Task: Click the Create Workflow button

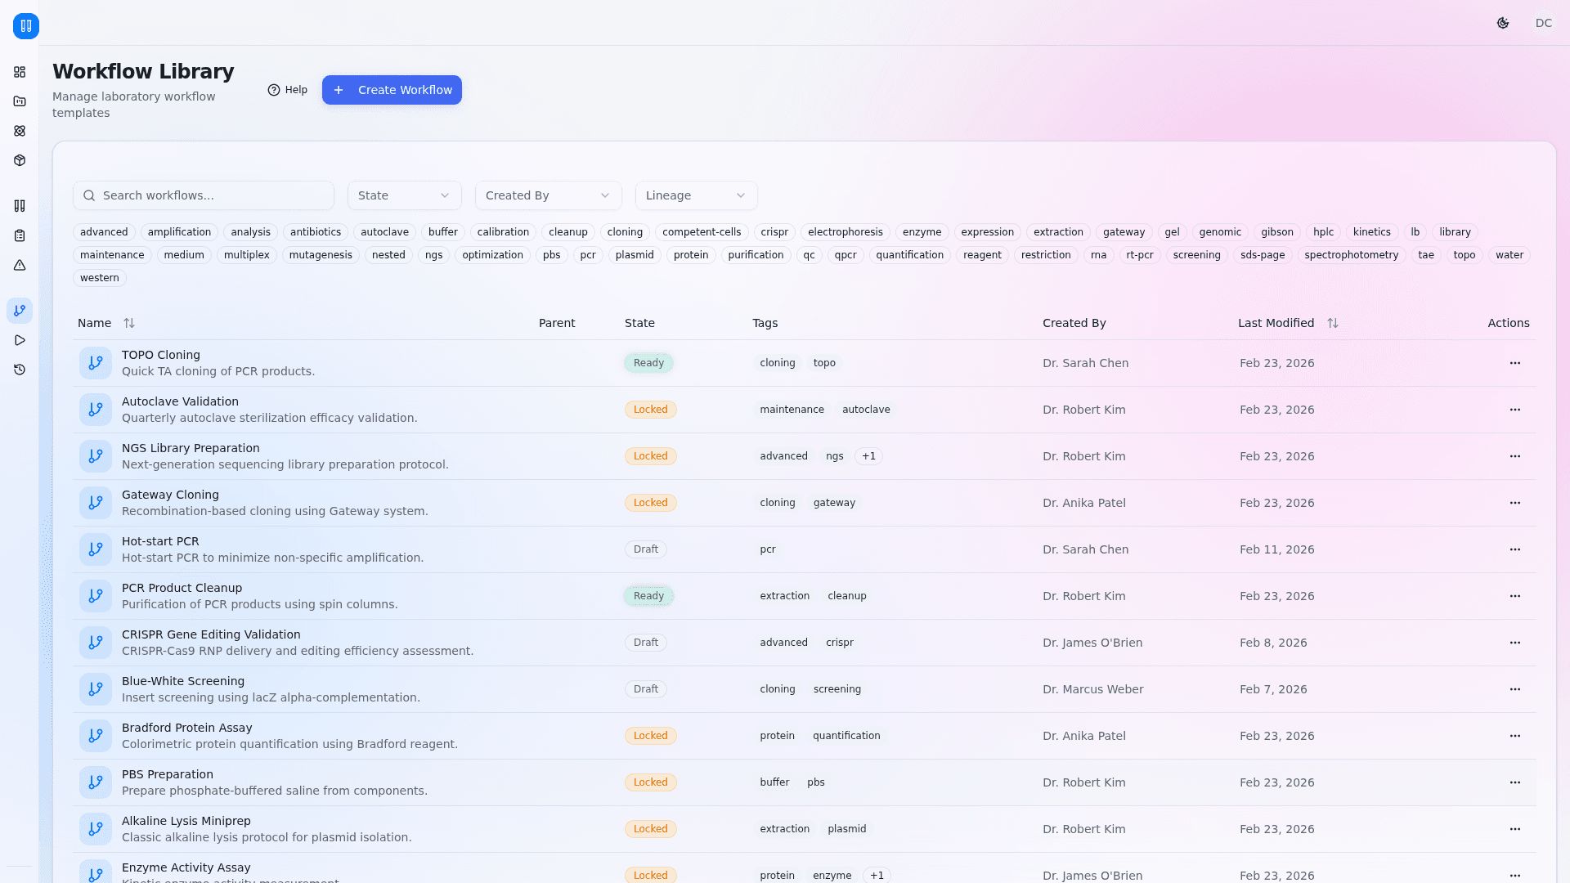Action: (x=392, y=90)
